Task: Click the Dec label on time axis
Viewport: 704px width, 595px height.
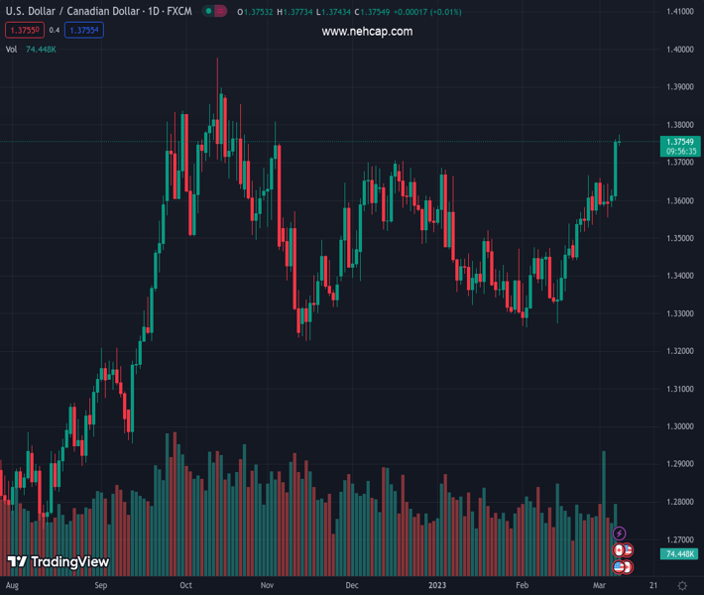Action: [x=352, y=585]
